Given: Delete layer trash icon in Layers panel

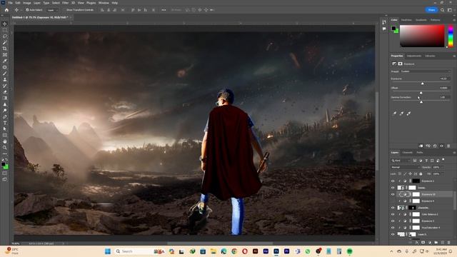Looking at the screenshot, I should click(449, 243).
